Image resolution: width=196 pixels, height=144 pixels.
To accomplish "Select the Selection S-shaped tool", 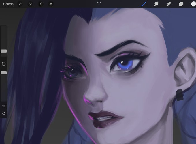I will (41, 4).
